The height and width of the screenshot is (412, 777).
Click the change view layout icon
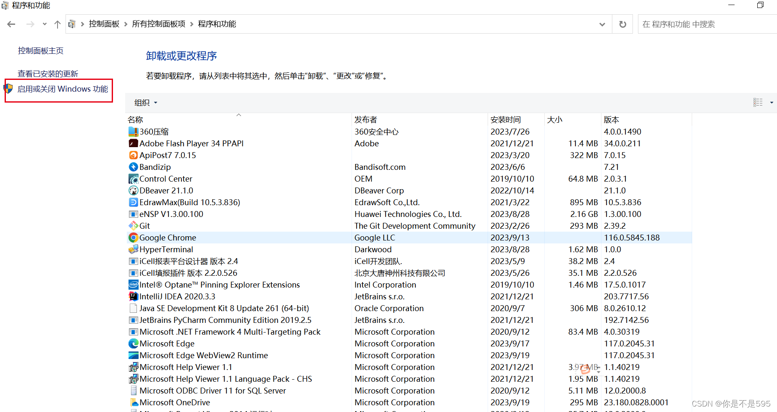point(758,103)
